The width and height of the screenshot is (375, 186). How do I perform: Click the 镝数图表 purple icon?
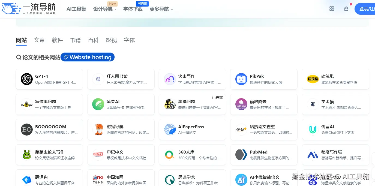tap(241, 104)
